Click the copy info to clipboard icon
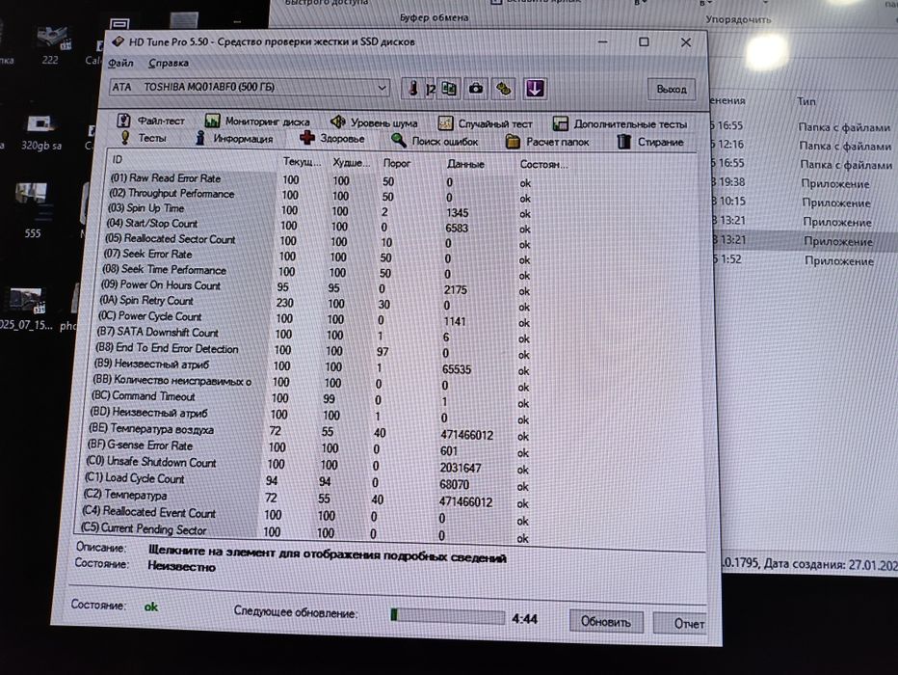Image resolution: width=898 pixels, height=675 pixels. [x=448, y=89]
